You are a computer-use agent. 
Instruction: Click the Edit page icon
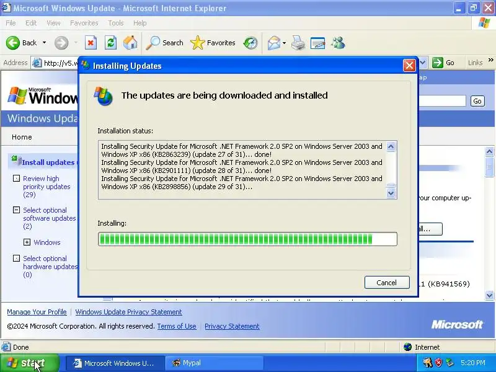click(318, 43)
